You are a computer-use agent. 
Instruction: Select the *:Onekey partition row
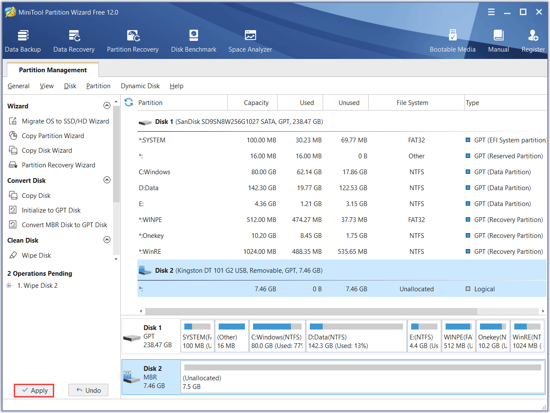[x=342, y=236]
